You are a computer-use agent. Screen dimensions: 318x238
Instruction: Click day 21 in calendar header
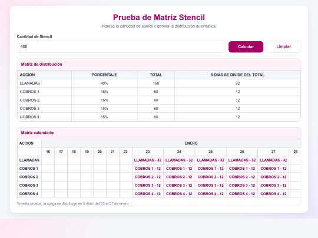[112, 152]
